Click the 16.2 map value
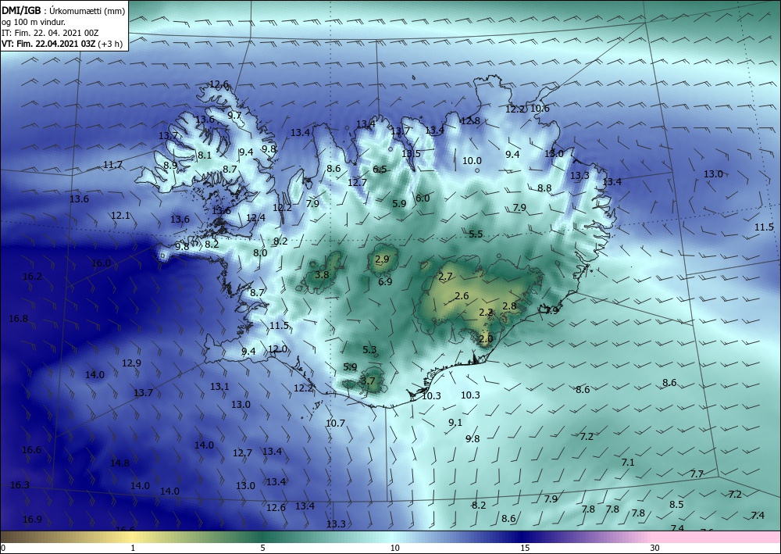Screen dimensions: 781x554 pos(32,276)
